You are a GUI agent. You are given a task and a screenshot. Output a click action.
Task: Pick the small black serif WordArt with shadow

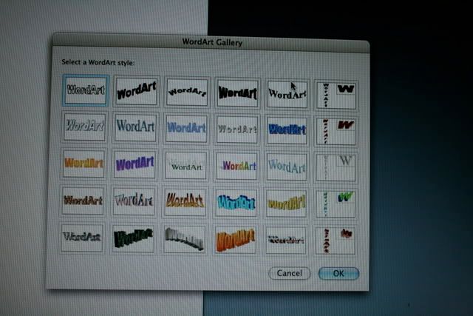click(x=186, y=166)
